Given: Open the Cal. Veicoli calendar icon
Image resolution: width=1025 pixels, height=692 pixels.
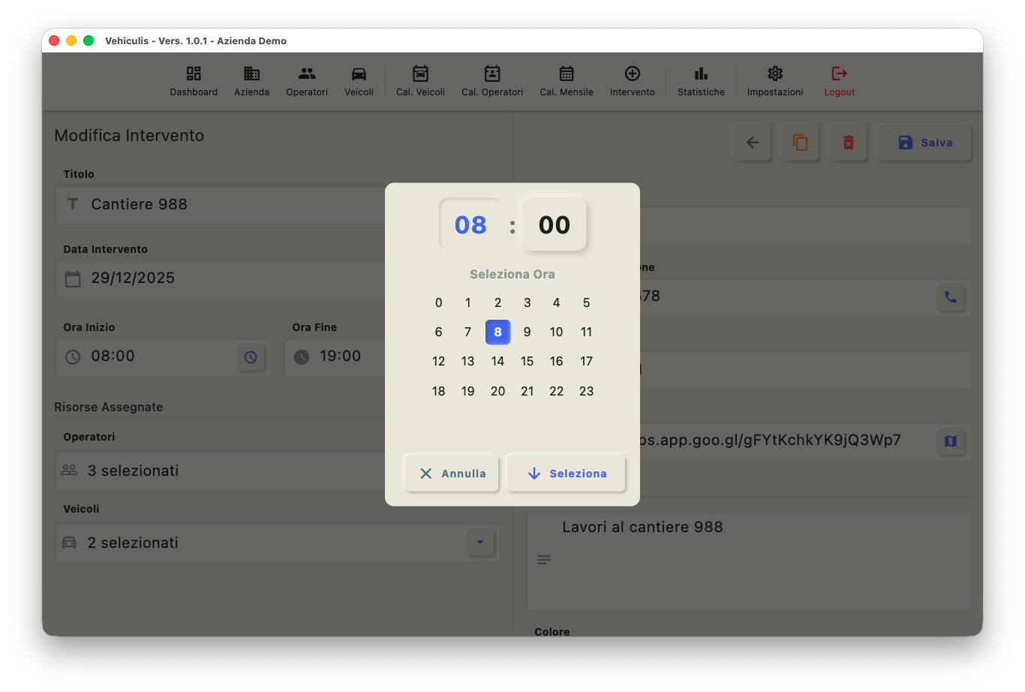Looking at the screenshot, I should (x=420, y=74).
